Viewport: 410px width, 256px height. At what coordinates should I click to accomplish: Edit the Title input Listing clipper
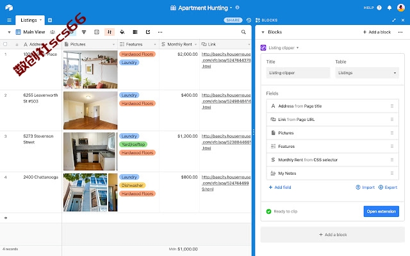click(x=298, y=73)
